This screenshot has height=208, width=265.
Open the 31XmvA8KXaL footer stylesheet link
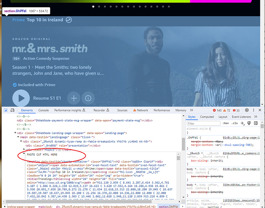[x=241, y=185]
